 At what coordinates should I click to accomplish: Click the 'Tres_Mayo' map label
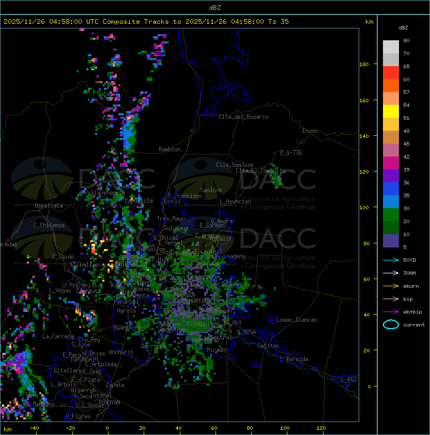(171, 219)
